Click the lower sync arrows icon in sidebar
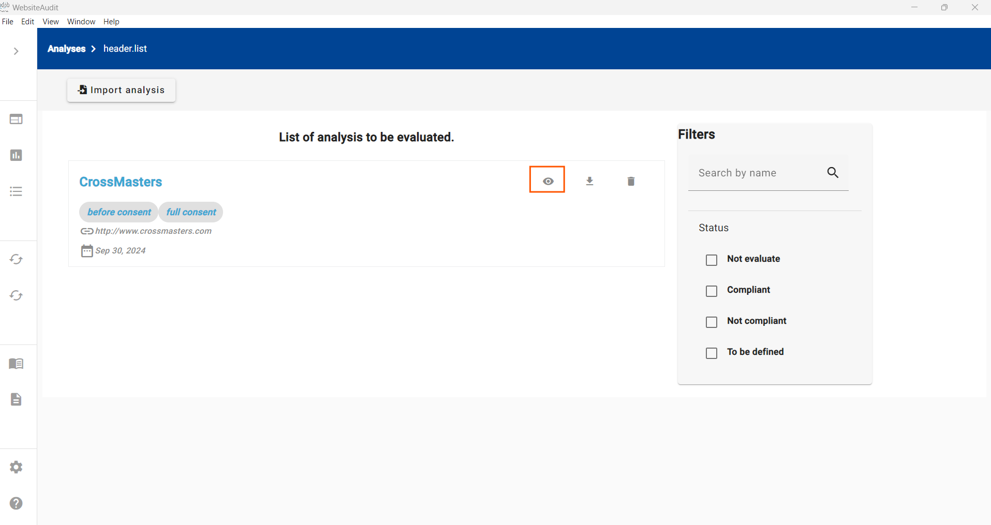The image size is (991, 525). click(16, 295)
